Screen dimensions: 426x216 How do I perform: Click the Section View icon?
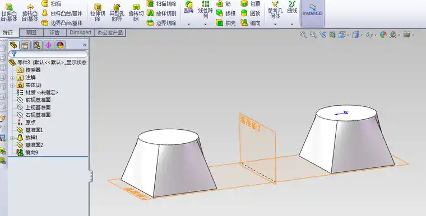[x=332, y=35]
